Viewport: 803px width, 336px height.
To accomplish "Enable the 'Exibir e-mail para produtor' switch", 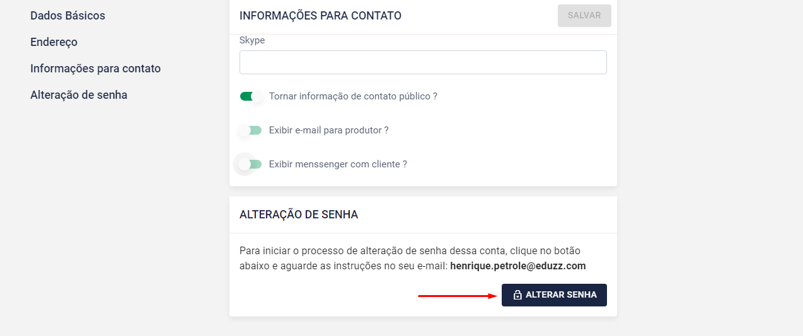I will [x=250, y=130].
